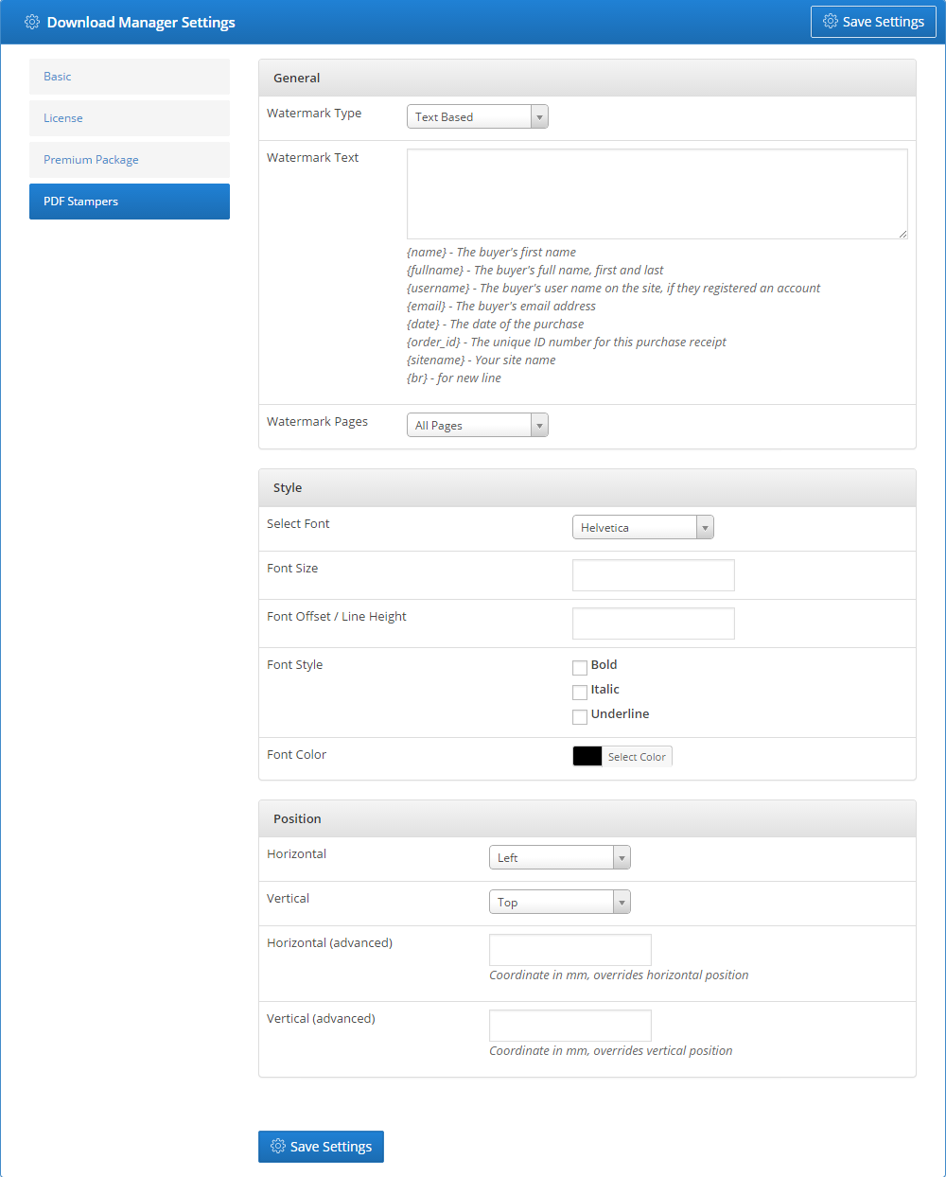Click the Style section header

[x=587, y=488]
